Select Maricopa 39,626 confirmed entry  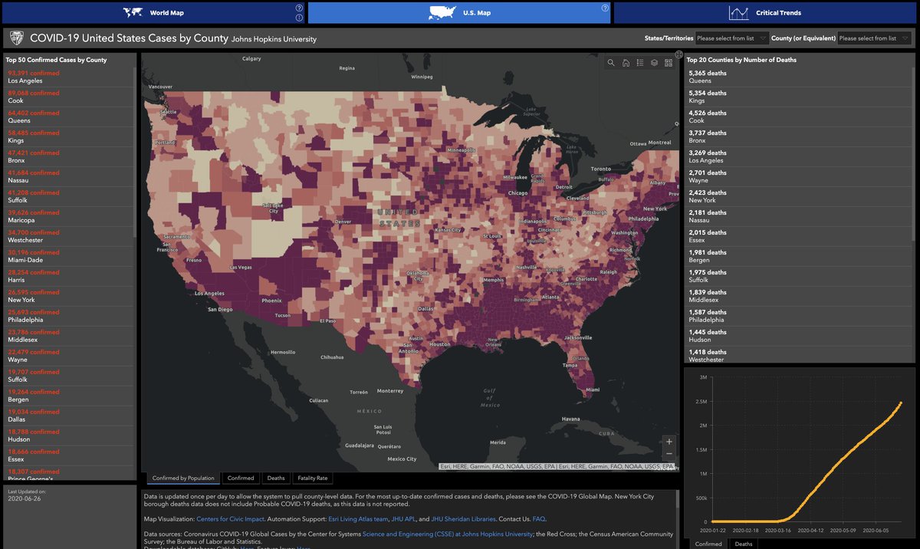(x=69, y=216)
